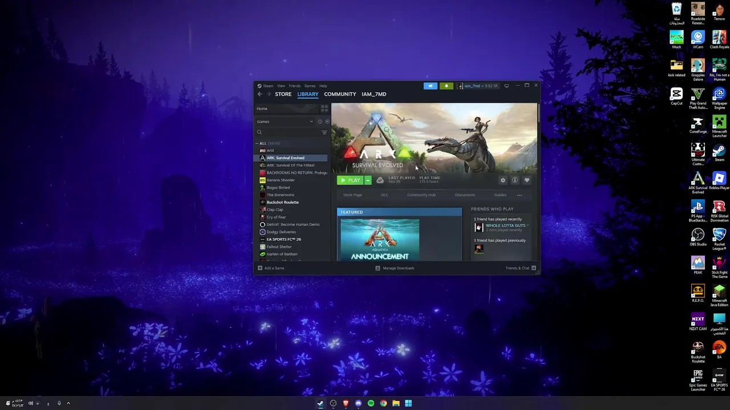Toggle the ready-to-play filter icon

[327, 121]
